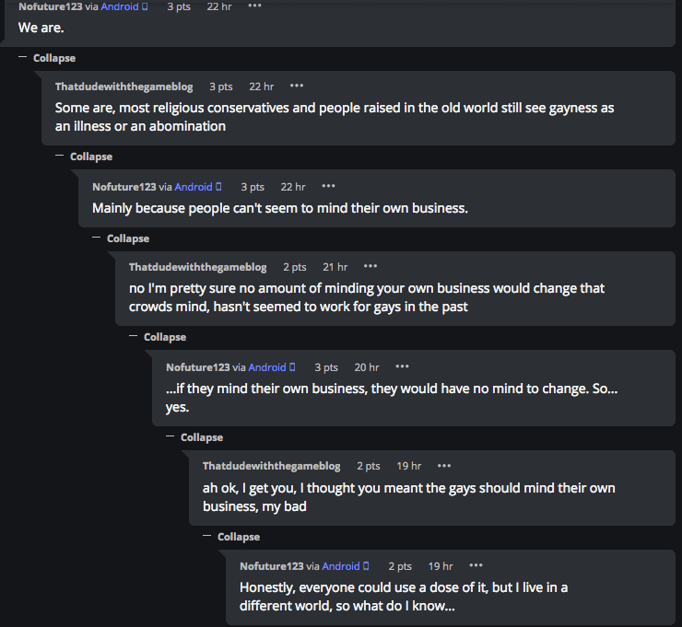The height and width of the screenshot is (627, 682).
Task: Collapse the reply under "ah ok, I get you"
Action: [x=231, y=537]
